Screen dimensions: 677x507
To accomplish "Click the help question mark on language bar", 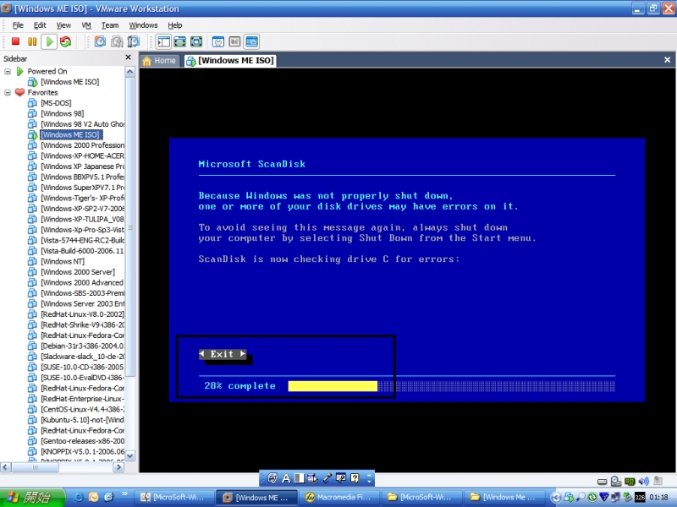I will click(355, 477).
